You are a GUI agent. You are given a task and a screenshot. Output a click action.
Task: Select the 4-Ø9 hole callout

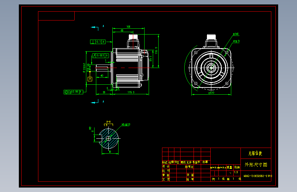tap(236, 41)
